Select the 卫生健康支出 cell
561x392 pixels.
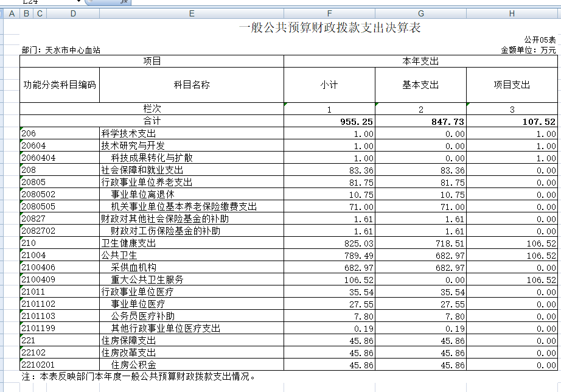click(x=192, y=243)
